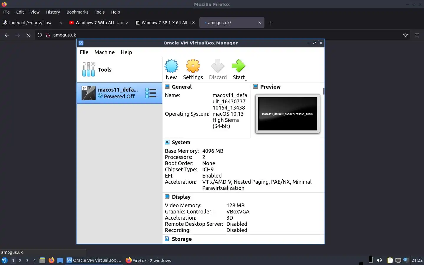Viewport: 424px width, 265px height.
Task: Open Firefox Edit menu
Action: [20, 12]
